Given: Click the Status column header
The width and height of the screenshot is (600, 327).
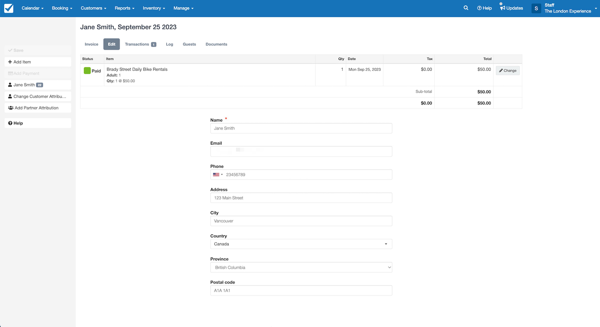Looking at the screenshot, I should [88, 59].
